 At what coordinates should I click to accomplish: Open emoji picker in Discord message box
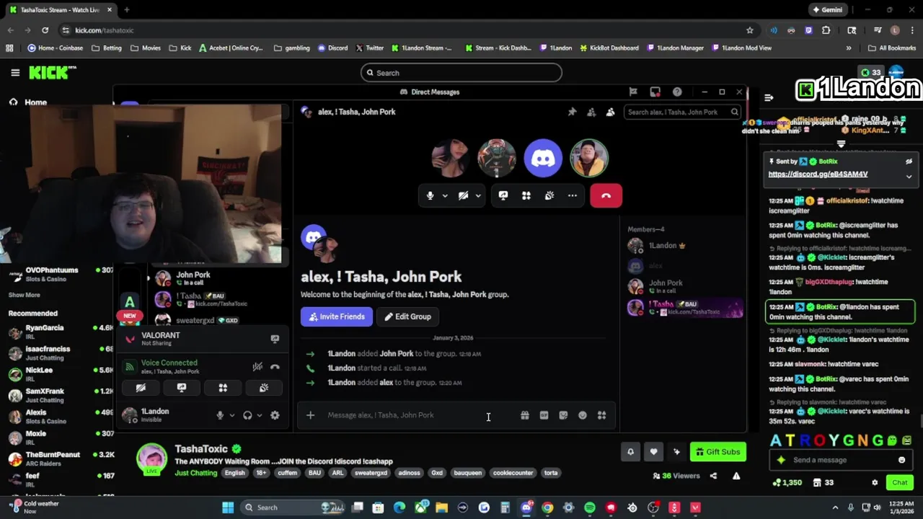(583, 415)
